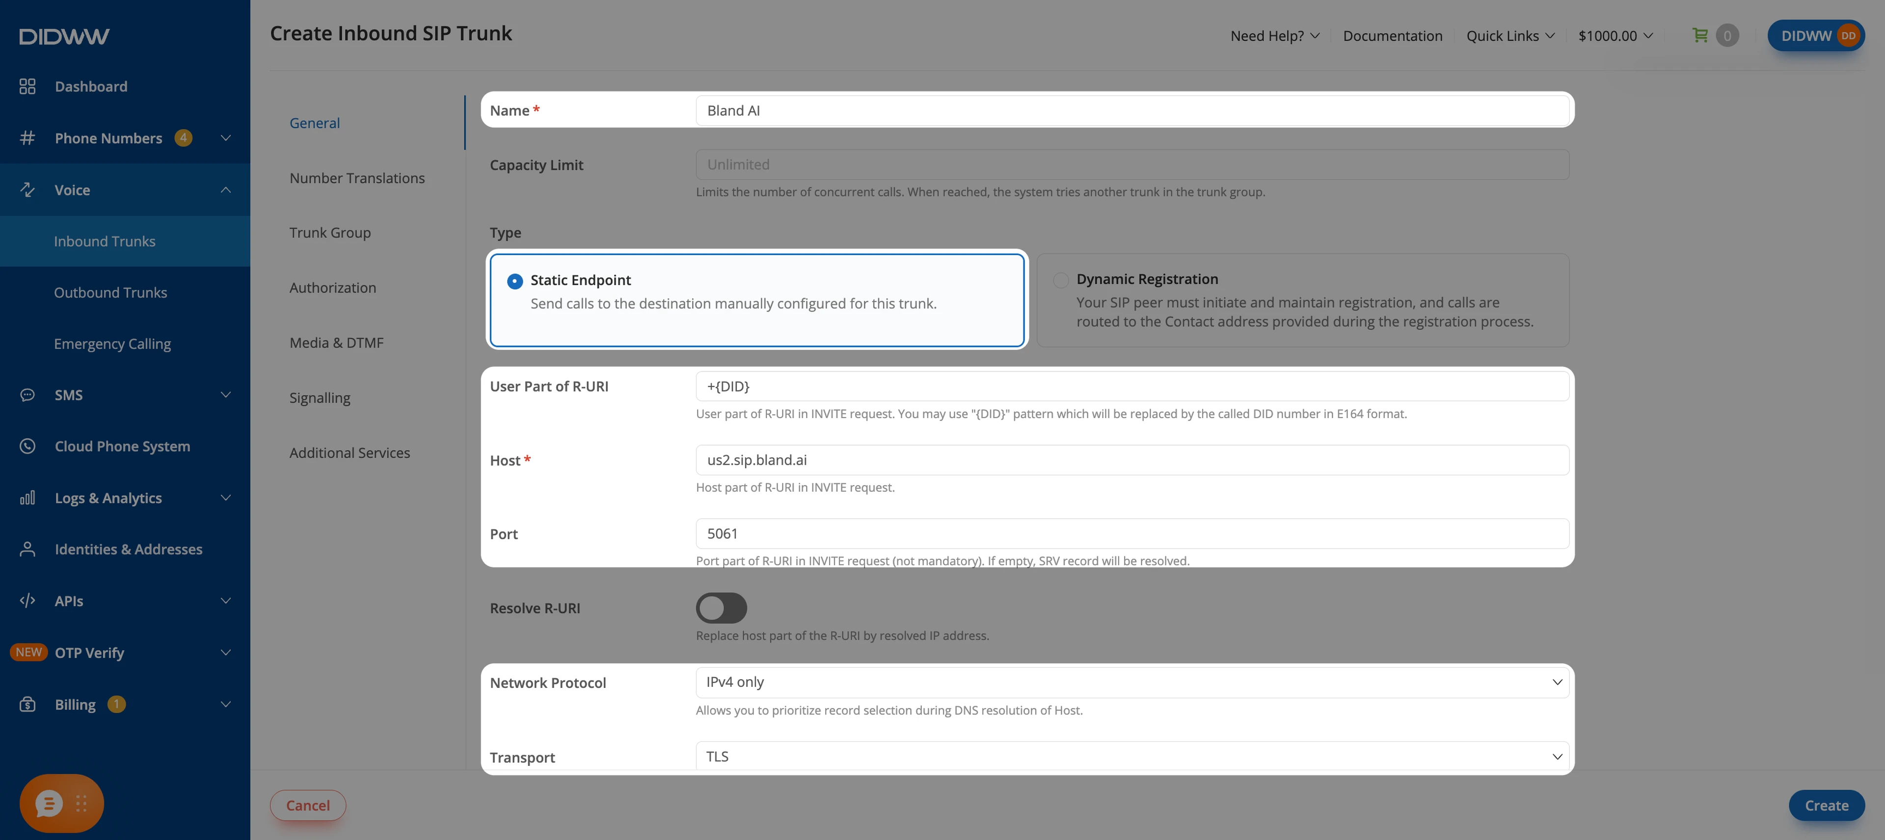Viewport: 1885px width, 840px height.
Task: Toggle the Resolve R-URI switch
Action: click(721, 607)
